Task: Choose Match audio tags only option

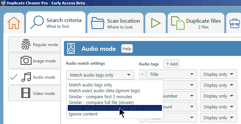Action: point(91,85)
